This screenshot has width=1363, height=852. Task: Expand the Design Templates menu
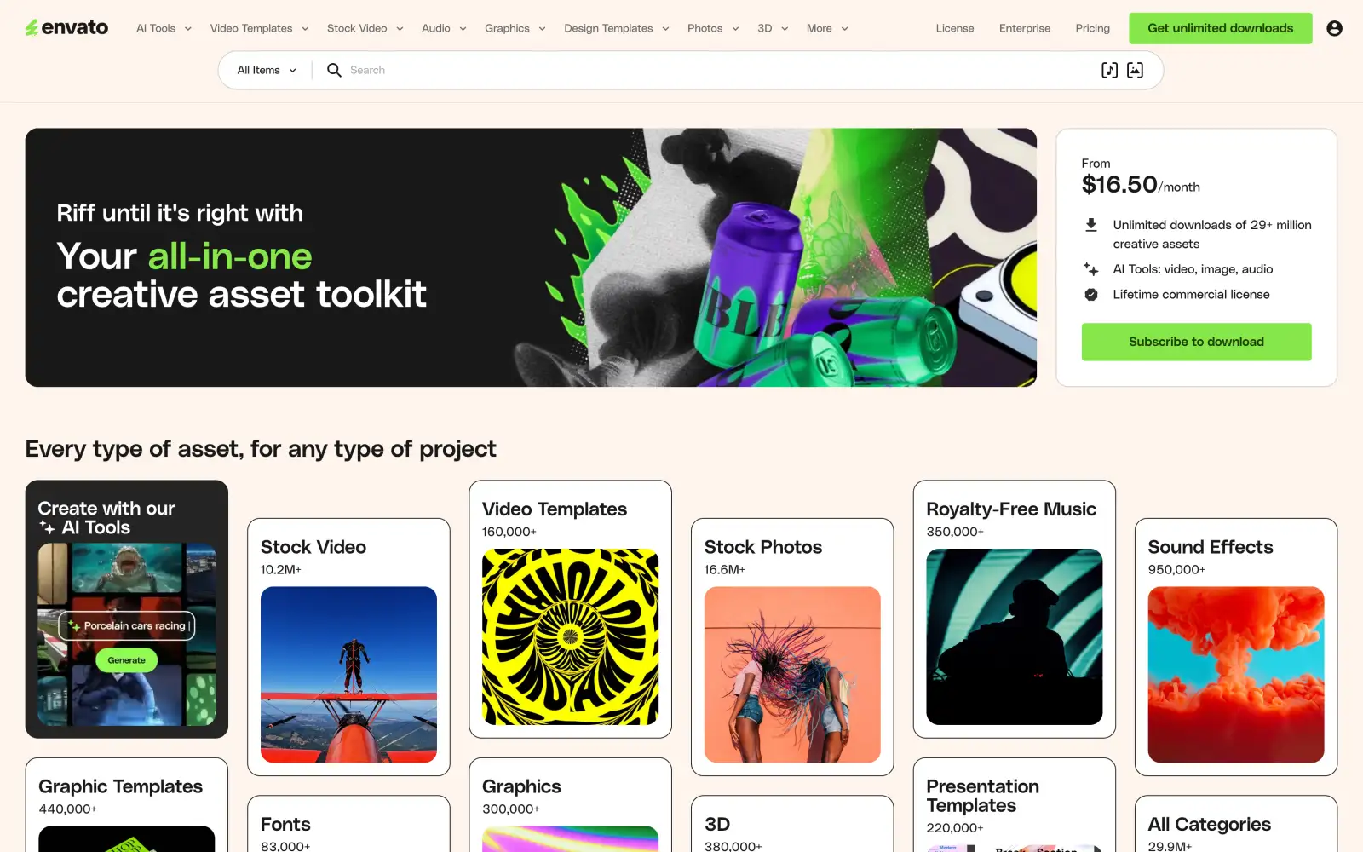tap(616, 28)
